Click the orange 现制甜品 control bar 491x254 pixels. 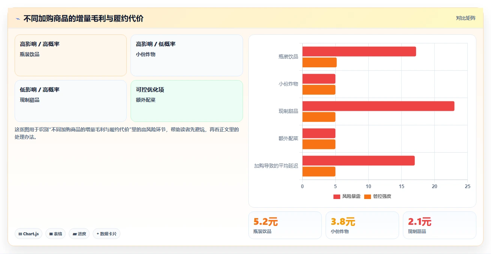[319, 117]
